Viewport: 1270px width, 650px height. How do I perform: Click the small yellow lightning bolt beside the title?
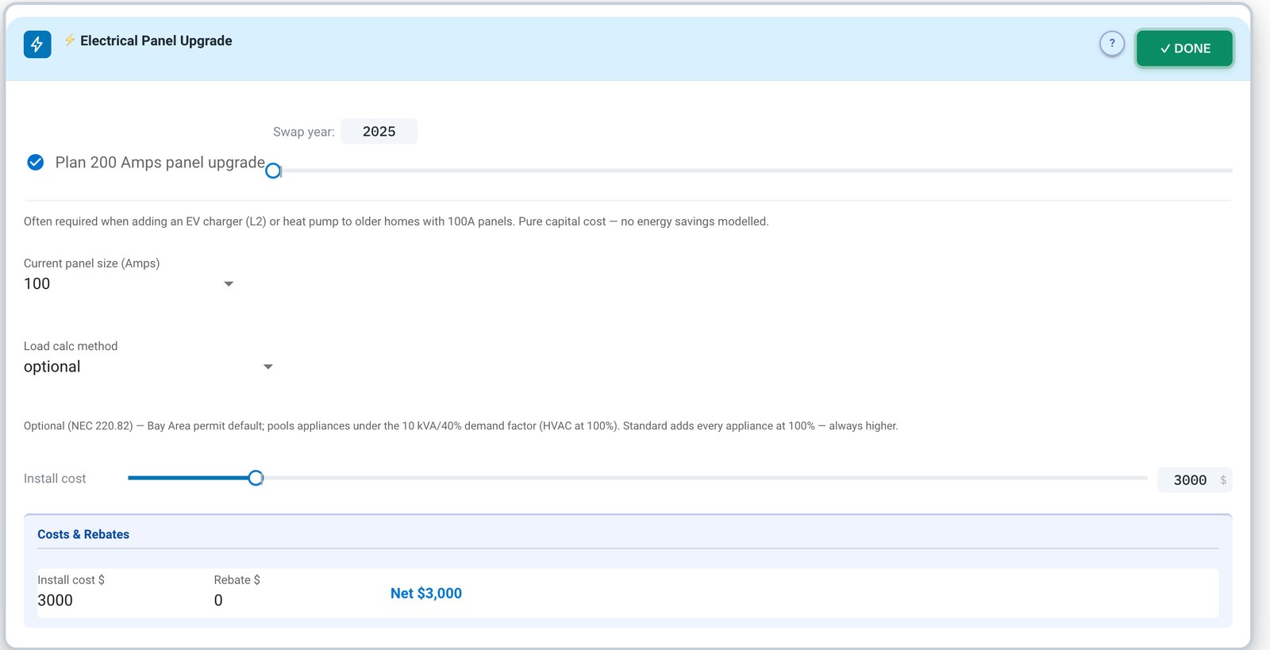point(70,40)
